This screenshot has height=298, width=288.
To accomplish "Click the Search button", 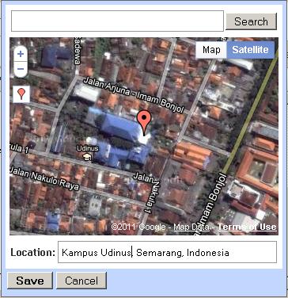I will point(251,21).
